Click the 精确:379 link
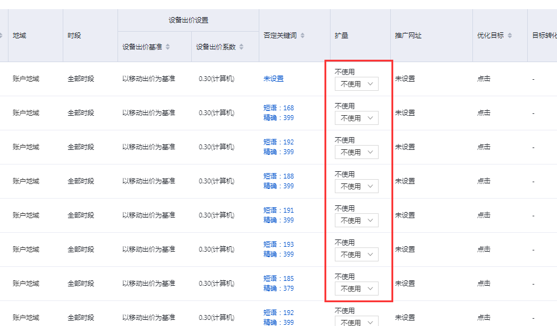The image size is (557, 326). click(x=279, y=288)
